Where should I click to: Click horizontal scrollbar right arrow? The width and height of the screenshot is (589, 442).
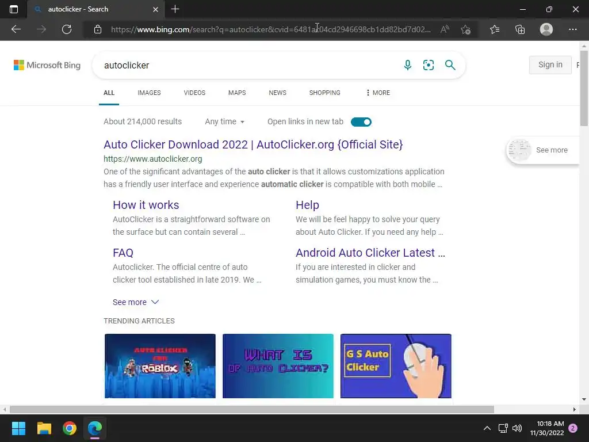[x=575, y=409]
